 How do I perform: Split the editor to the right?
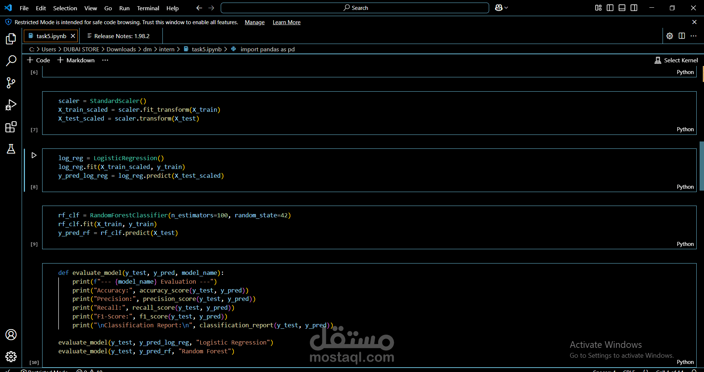(682, 36)
